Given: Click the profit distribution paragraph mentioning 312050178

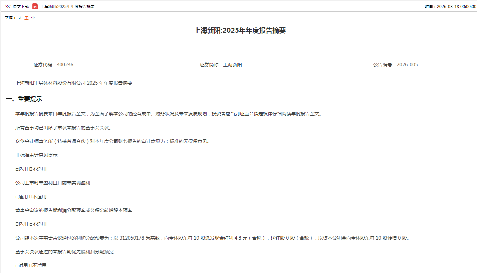Looking at the screenshot, I should [x=212, y=238].
